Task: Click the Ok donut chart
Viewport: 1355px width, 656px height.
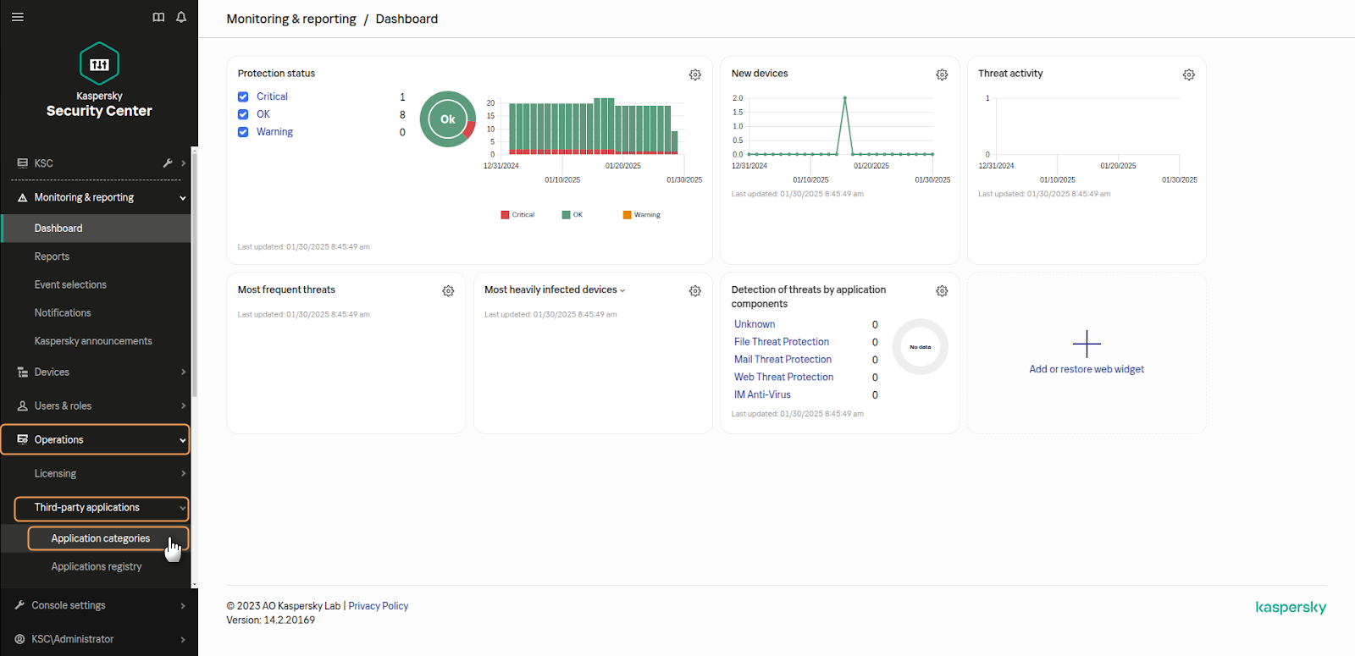Action: (x=448, y=119)
